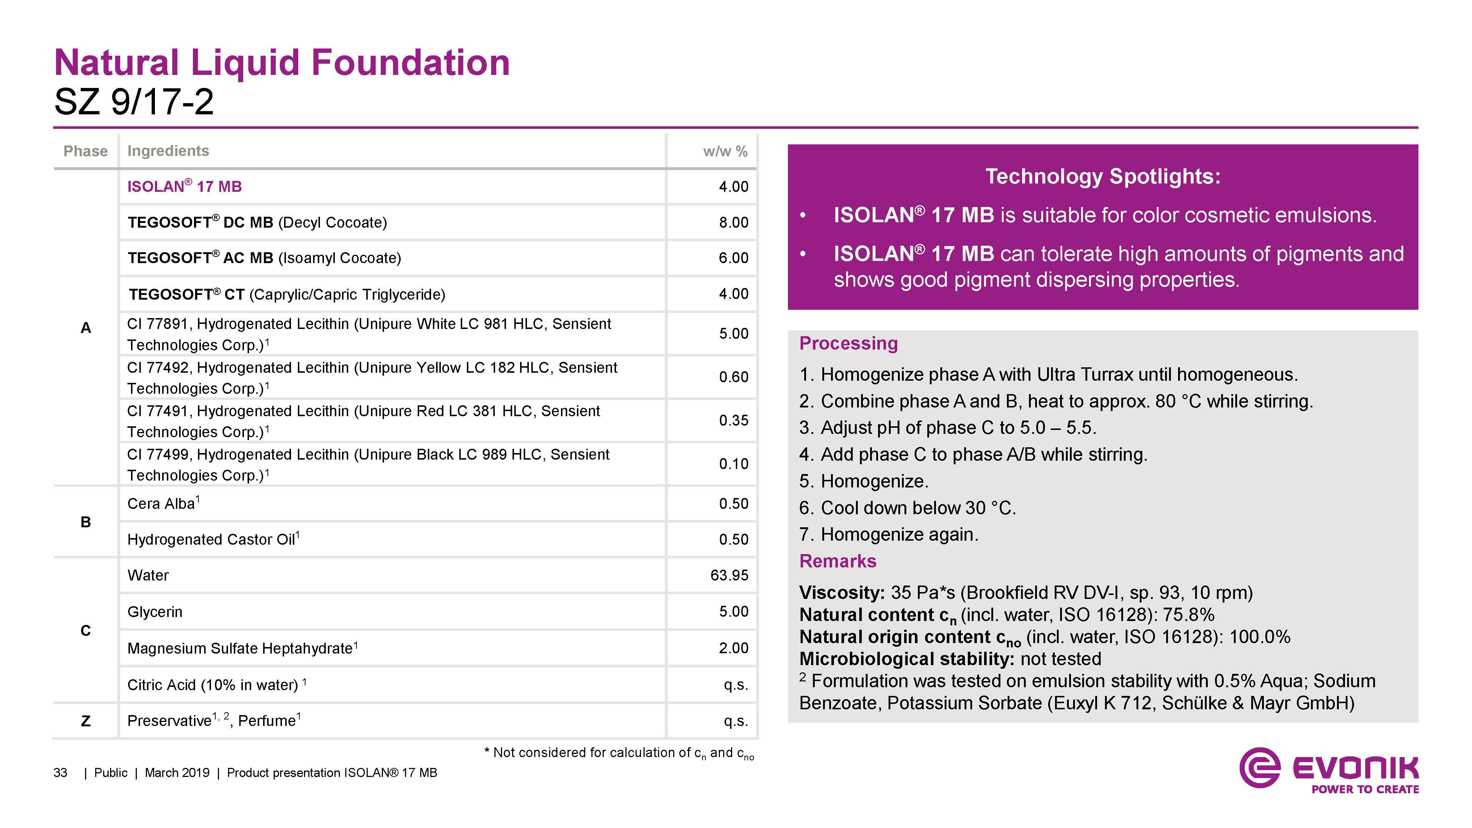The height and width of the screenshot is (828, 1472).
Task: Click the Natural Liquid Foundation title
Action: pos(282,62)
